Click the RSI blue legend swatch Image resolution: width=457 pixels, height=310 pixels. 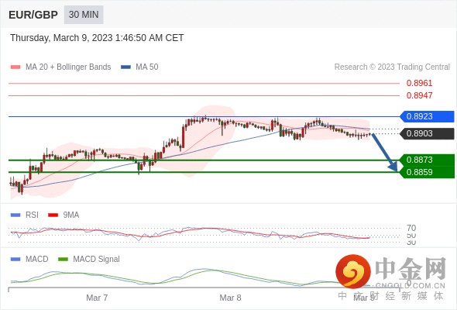click(15, 215)
